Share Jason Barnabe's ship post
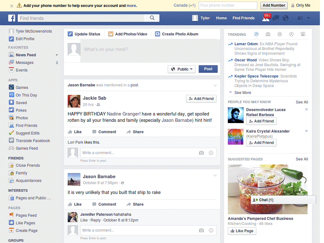 [x=135, y=204]
